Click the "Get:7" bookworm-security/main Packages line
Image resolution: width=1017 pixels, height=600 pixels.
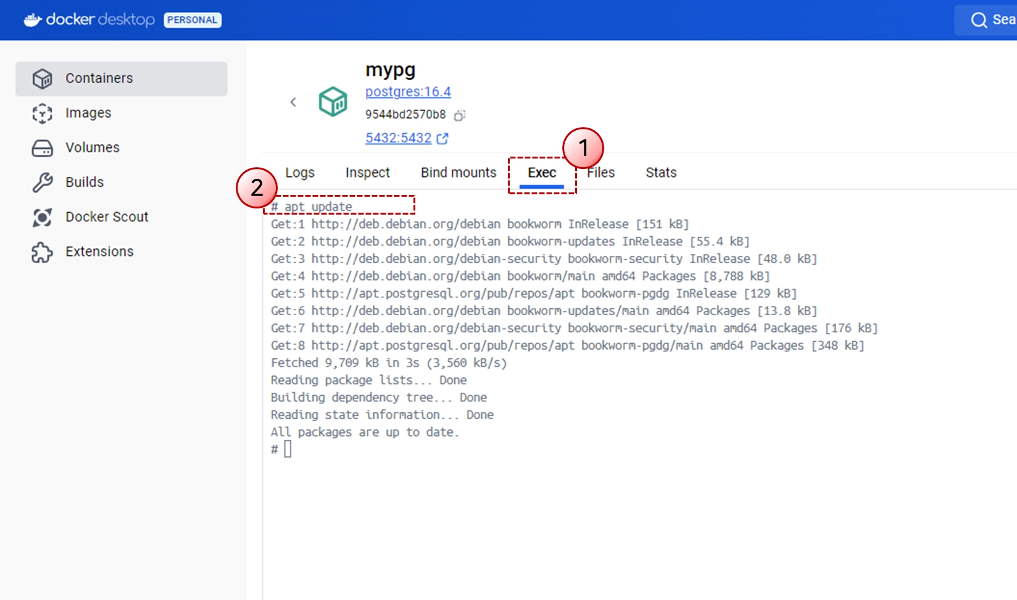tap(574, 327)
